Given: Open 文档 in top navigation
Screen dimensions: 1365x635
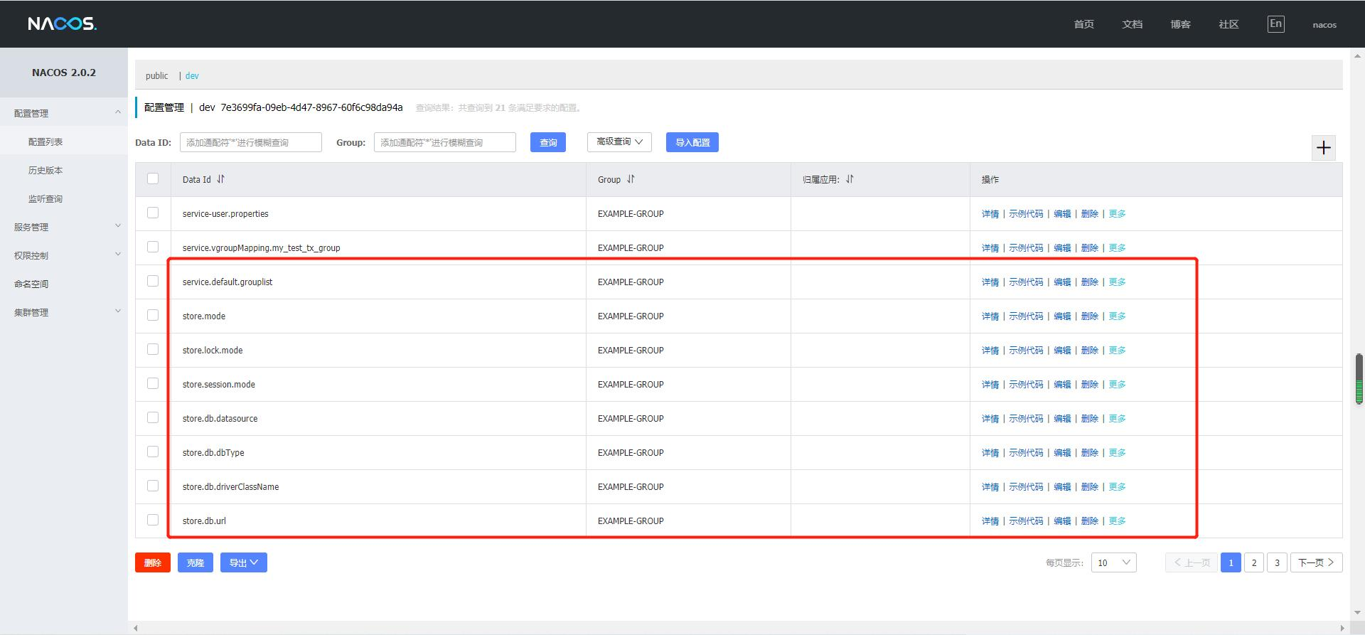Looking at the screenshot, I should tap(1132, 24).
